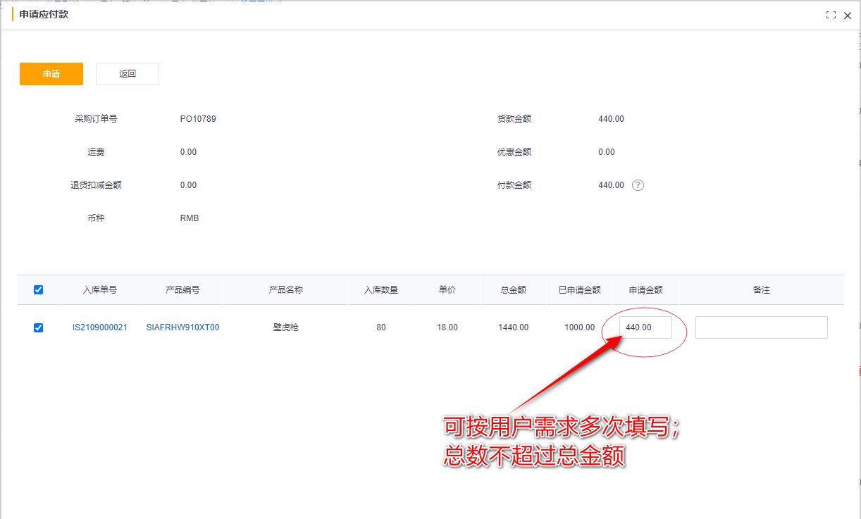Image resolution: width=861 pixels, height=519 pixels.
Task: Click the 已申请金额 column header
Action: pyautogui.click(x=579, y=289)
